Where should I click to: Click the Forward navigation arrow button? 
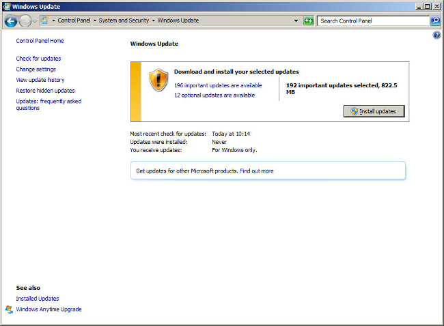(x=25, y=21)
